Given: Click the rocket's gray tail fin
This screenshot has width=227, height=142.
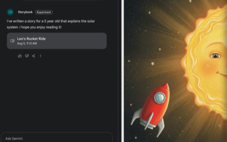Looking at the screenshot, I should click(136, 117).
